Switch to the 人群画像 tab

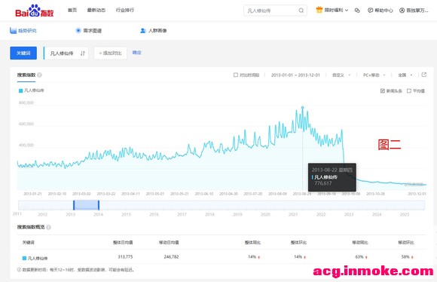153,31
